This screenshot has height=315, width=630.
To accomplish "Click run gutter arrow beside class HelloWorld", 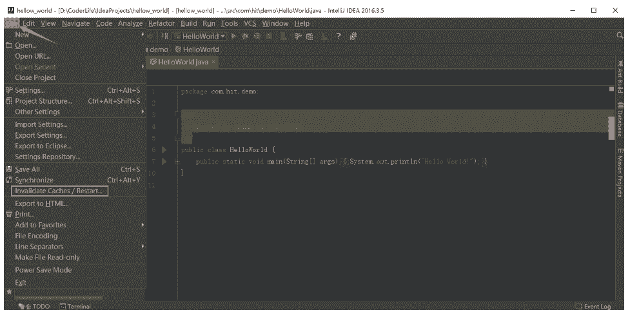I will point(164,149).
